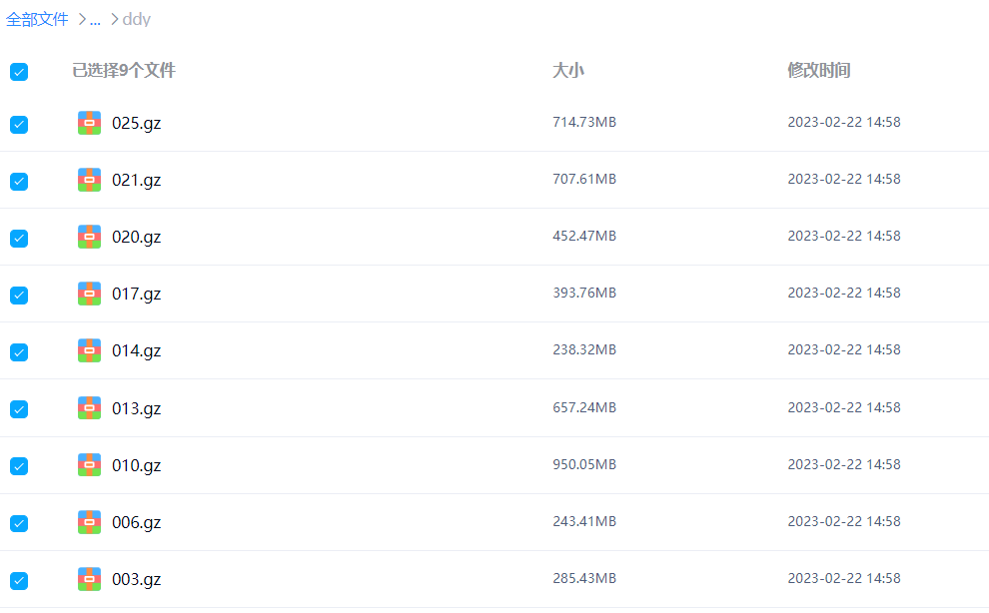Screen dimensions: 989x613
Task: Click the archive icon for 006.gz
Action: [89, 522]
